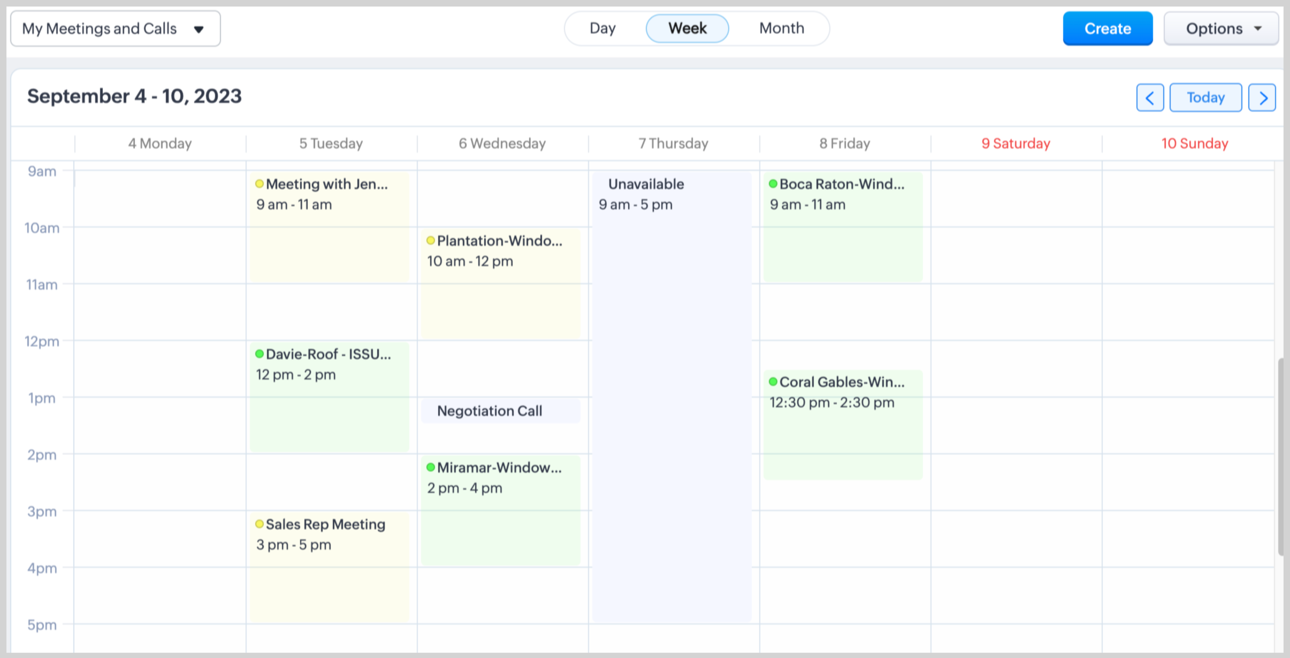Click yellow dot on Plantation-Window event
1290x658 pixels.
431,240
